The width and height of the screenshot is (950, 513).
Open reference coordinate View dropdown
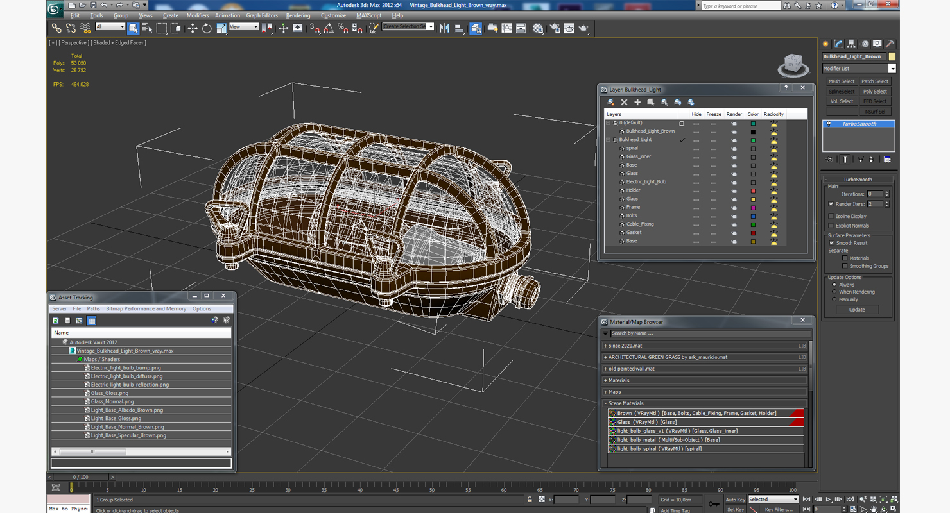pyautogui.click(x=244, y=27)
